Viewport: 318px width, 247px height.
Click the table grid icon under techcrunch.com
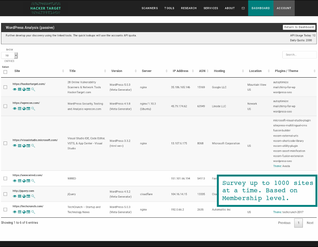(x=19, y=212)
